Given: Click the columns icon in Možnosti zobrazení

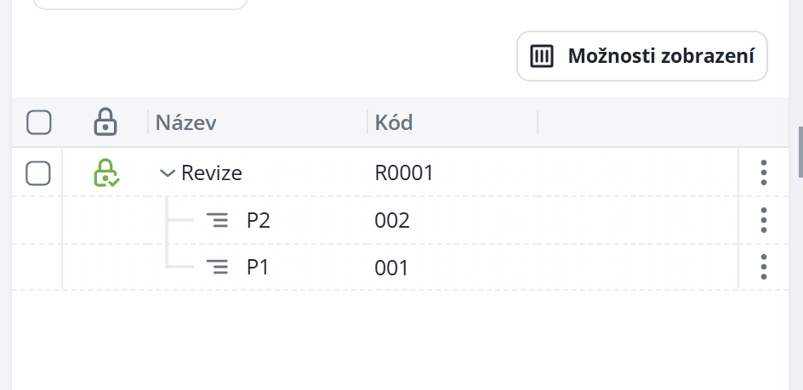Looking at the screenshot, I should click(x=542, y=56).
